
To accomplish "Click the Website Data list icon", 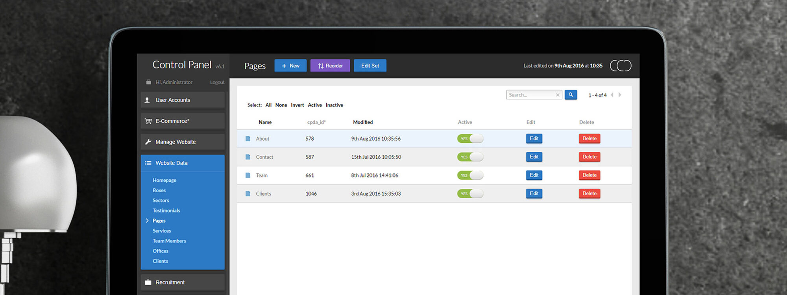I will [148, 163].
